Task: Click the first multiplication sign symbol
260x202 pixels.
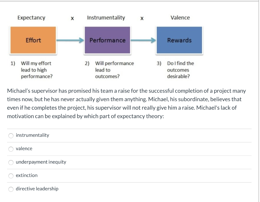Action: click(x=72, y=18)
